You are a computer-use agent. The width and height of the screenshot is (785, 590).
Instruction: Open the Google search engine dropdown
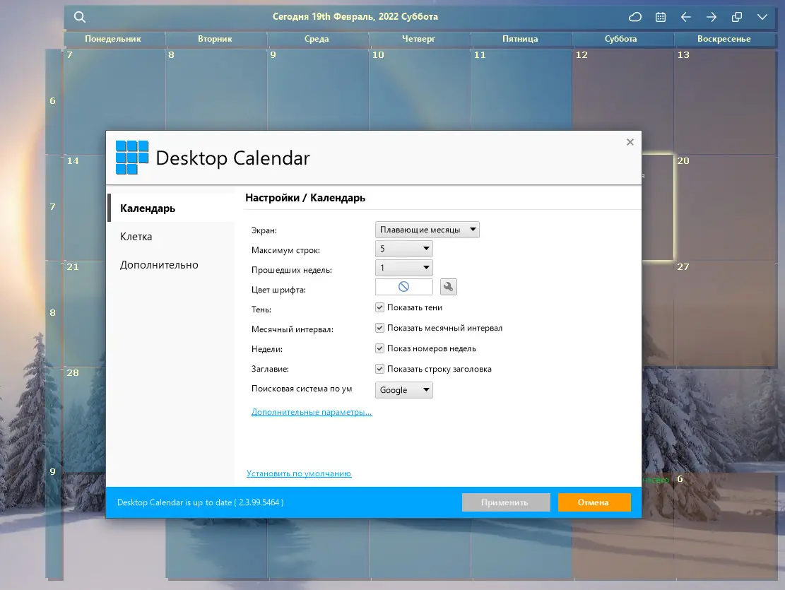click(403, 389)
